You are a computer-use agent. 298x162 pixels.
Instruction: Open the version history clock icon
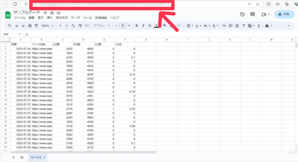click(242, 14)
